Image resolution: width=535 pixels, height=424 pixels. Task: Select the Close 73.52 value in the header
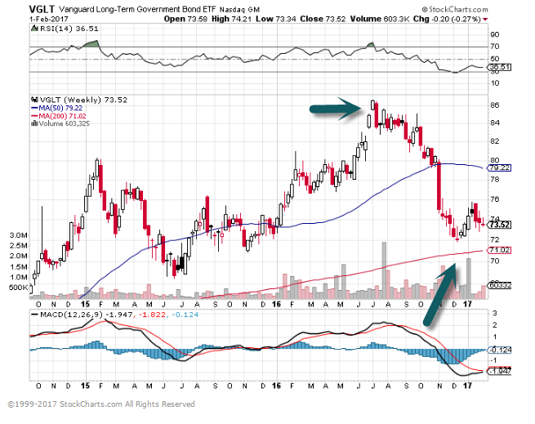click(x=323, y=19)
